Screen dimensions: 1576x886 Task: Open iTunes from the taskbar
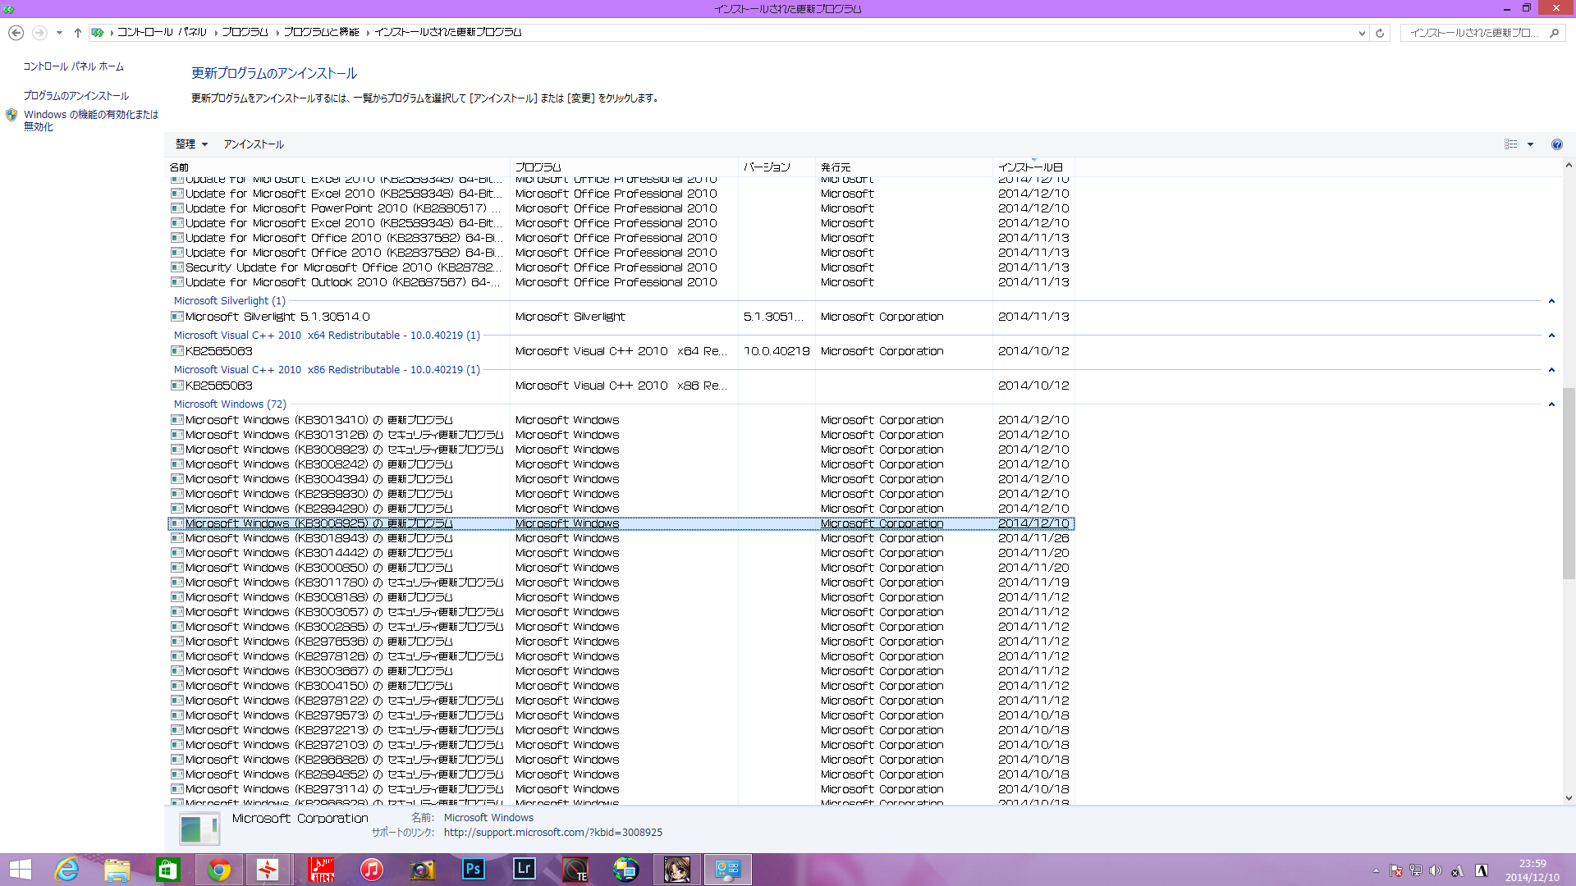click(372, 870)
